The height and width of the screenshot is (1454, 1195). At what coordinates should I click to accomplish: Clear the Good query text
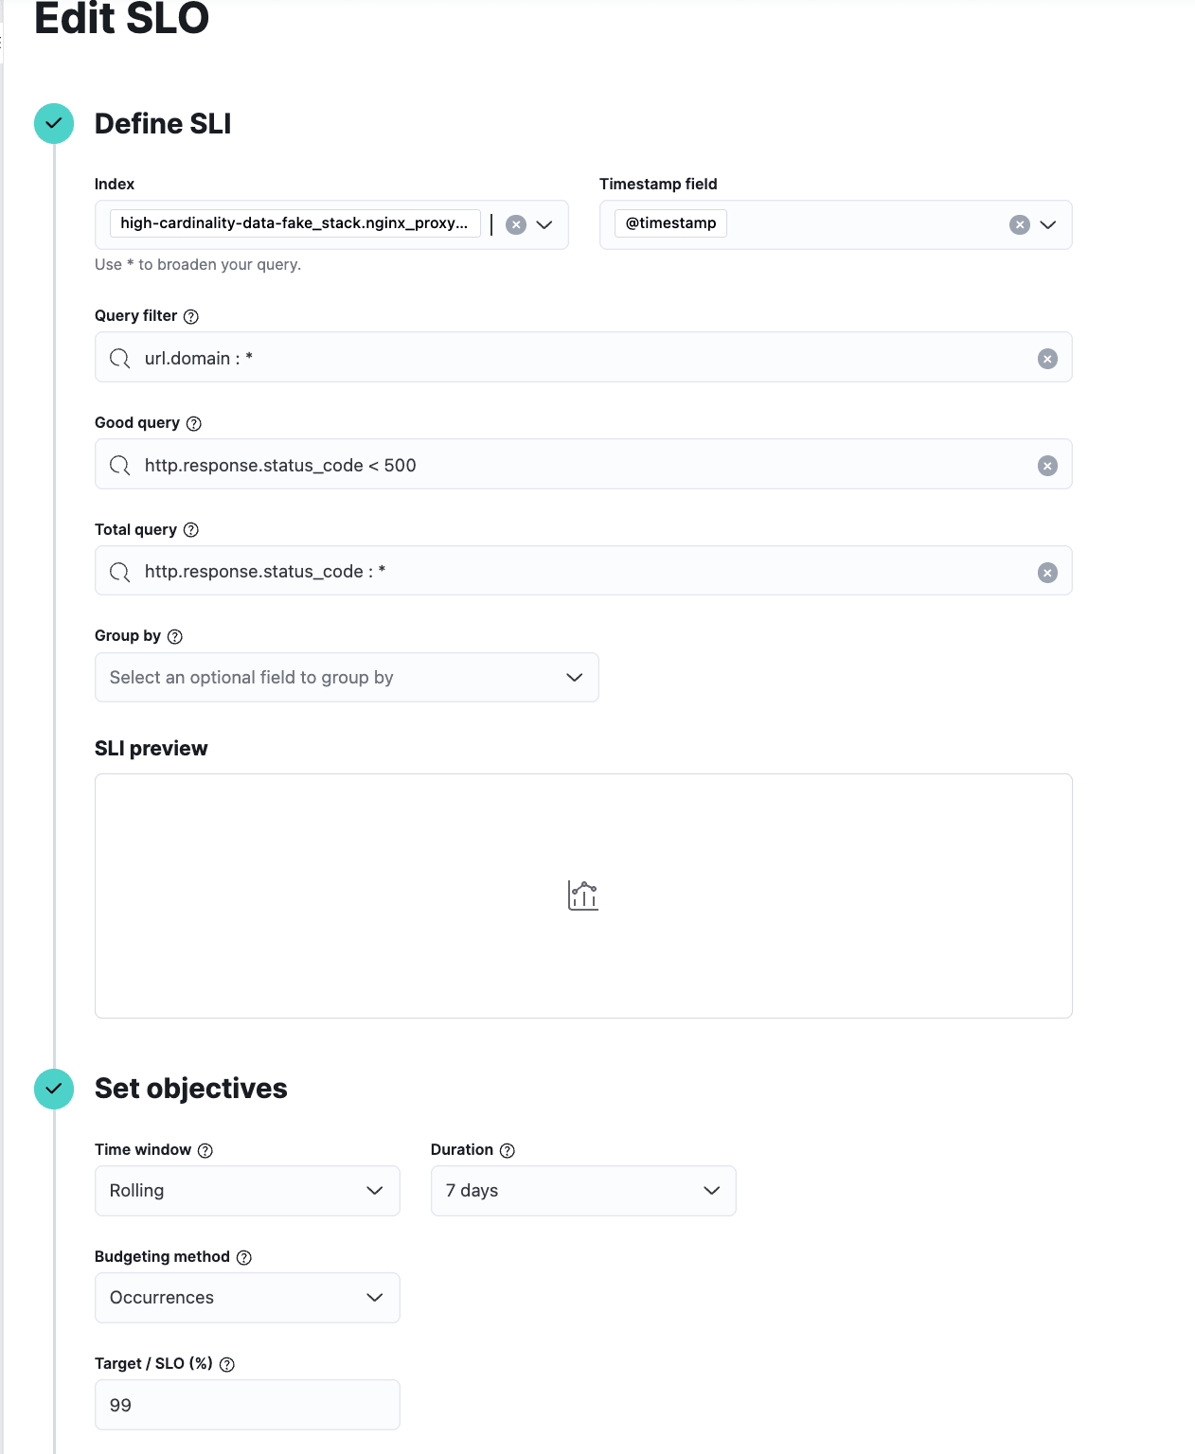click(x=1047, y=466)
